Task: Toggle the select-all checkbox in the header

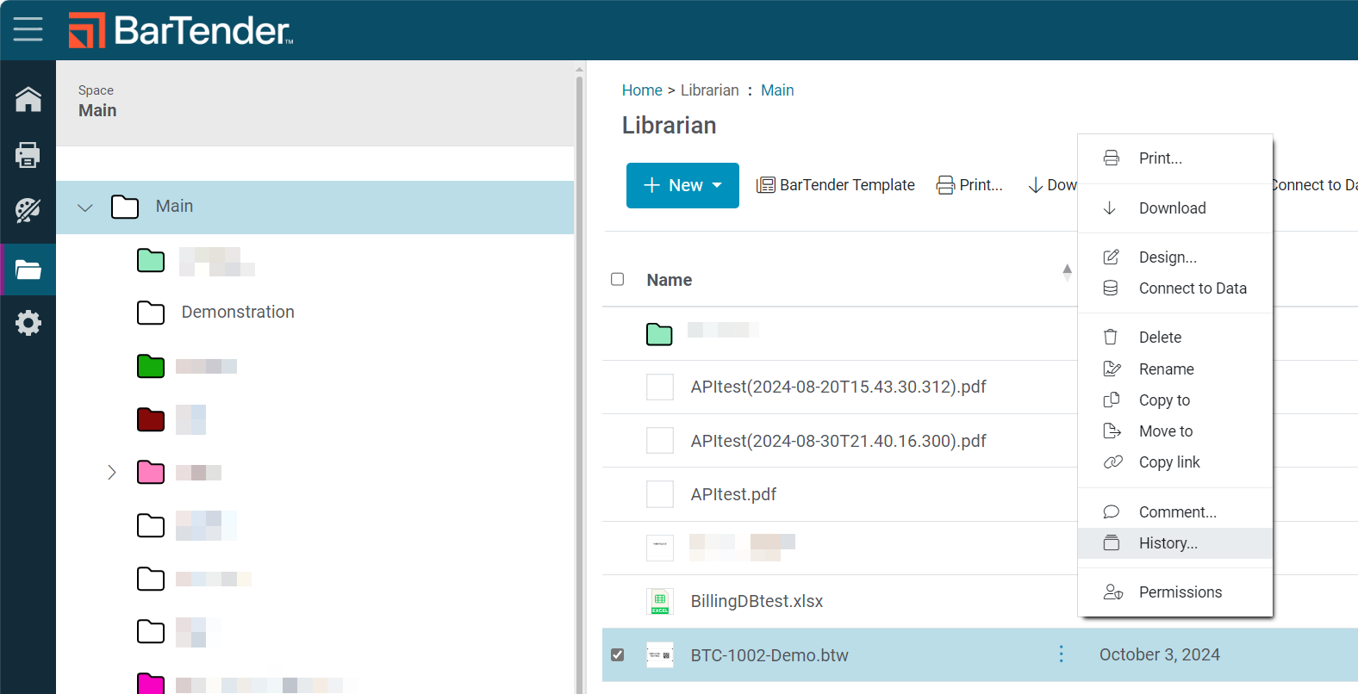Action: [617, 279]
